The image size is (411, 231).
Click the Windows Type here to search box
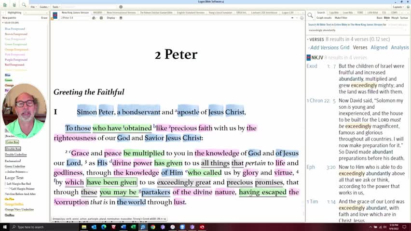coord(44,227)
